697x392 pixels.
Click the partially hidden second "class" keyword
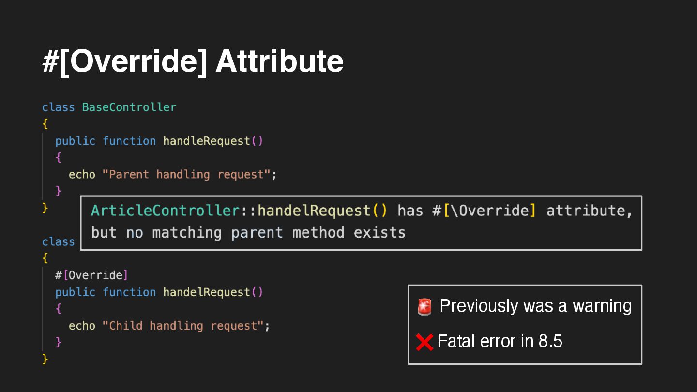click(58, 241)
